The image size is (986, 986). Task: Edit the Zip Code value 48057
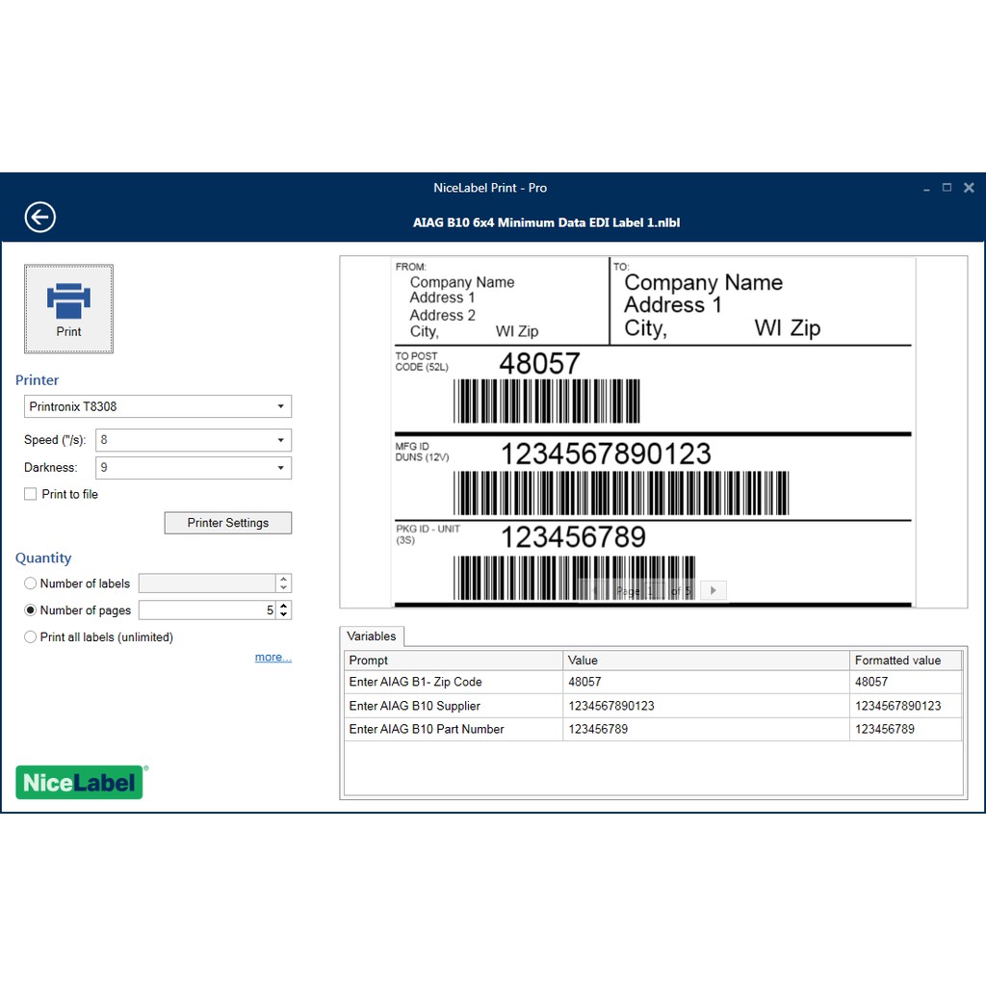point(706,682)
